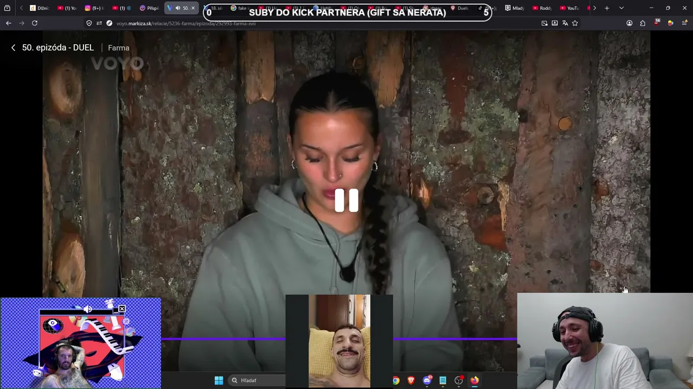Close the active Voyo tab
The image size is (693, 389).
[x=193, y=8]
